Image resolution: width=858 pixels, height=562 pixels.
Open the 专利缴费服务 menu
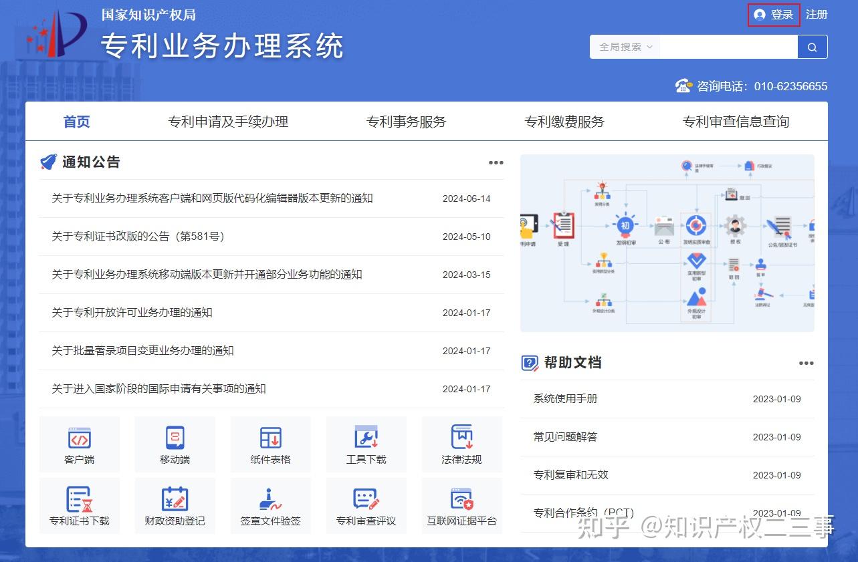564,122
